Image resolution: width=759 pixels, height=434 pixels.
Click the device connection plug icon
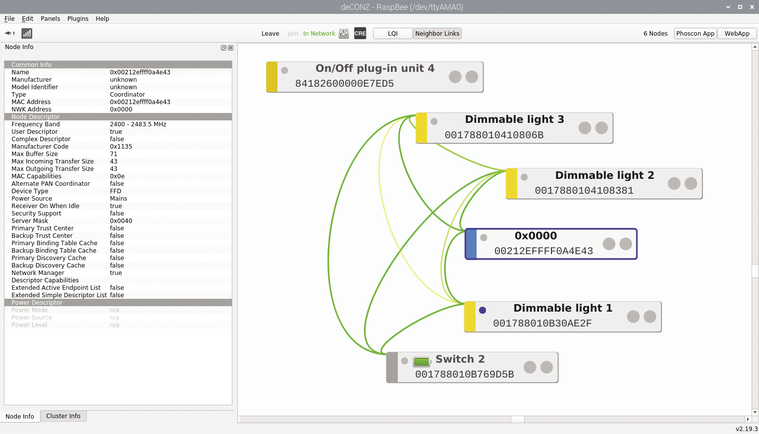9,33
